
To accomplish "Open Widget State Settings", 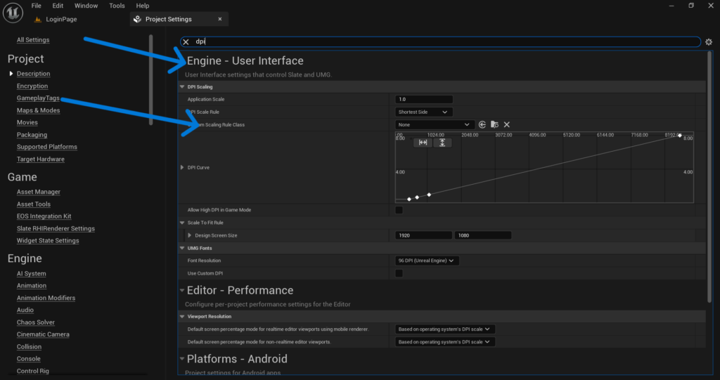I will pyautogui.click(x=48, y=240).
